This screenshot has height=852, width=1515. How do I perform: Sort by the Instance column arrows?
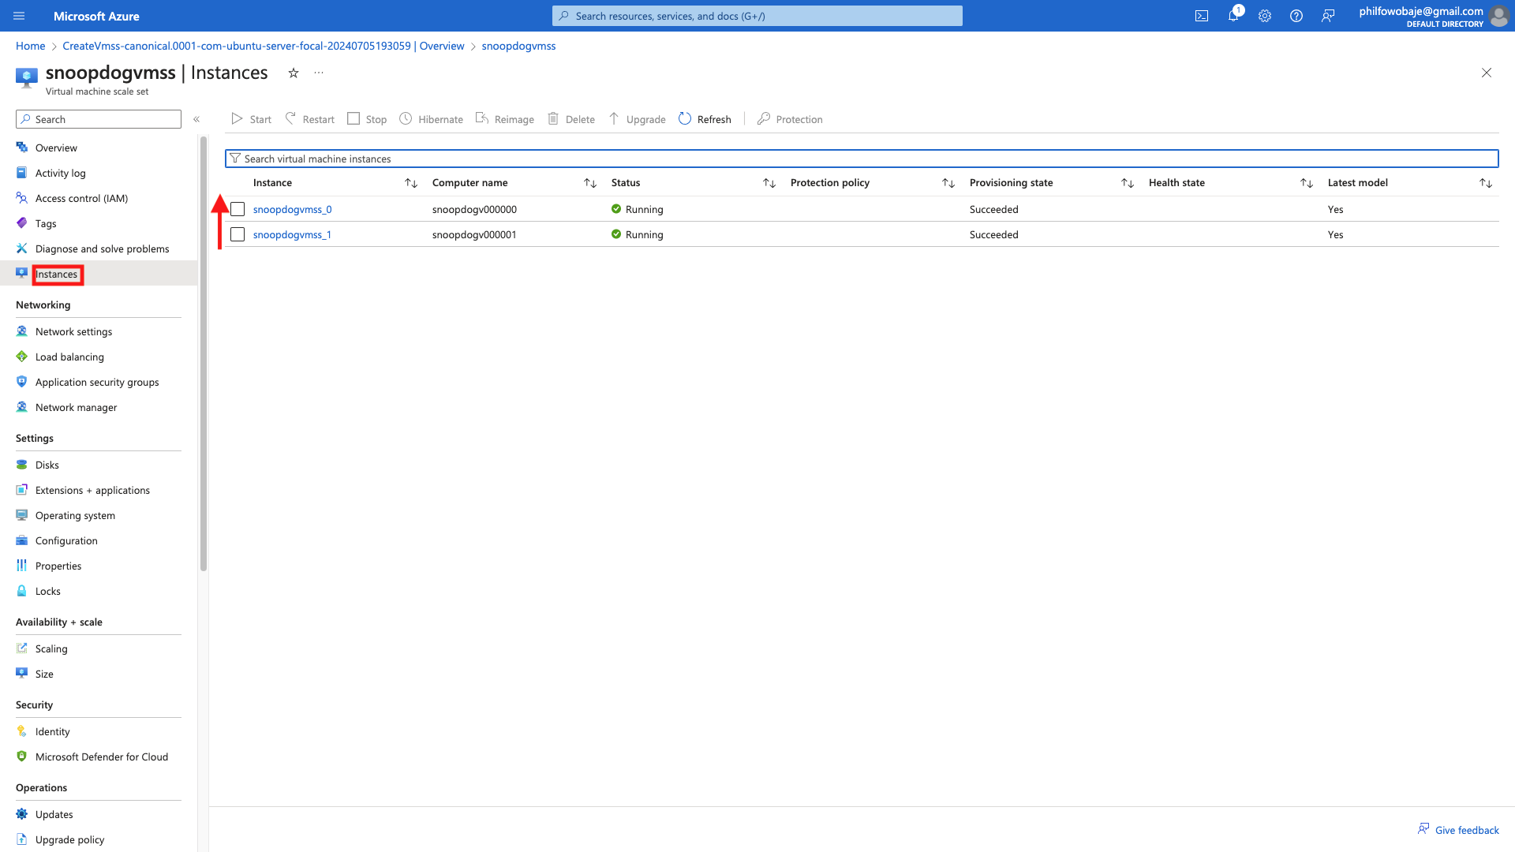(x=411, y=183)
